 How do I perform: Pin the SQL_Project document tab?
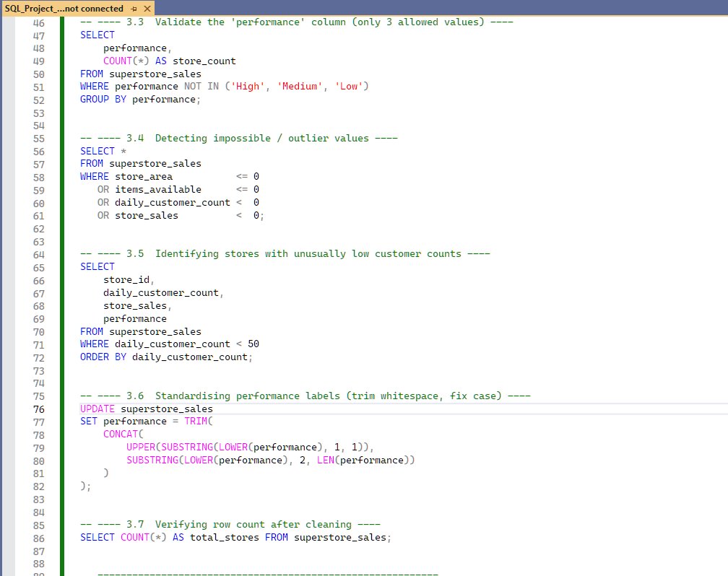[134, 9]
